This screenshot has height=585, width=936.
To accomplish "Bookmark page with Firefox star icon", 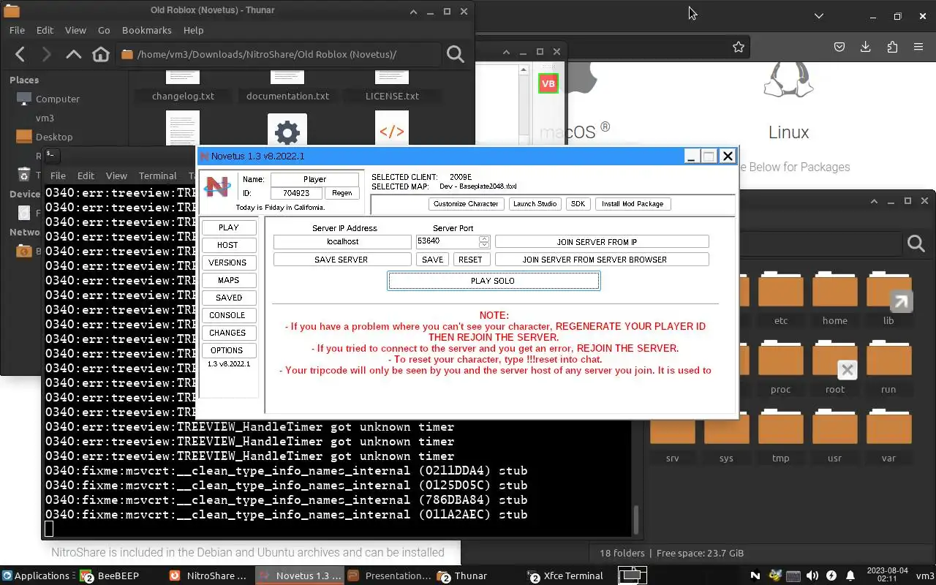I will coord(739,47).
